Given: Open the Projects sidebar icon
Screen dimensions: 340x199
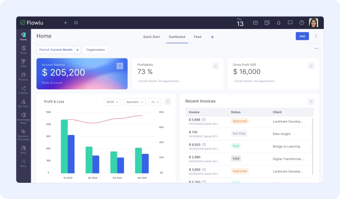Looking at the screenshot, I should pyautogui.click(x=23, y=77).
